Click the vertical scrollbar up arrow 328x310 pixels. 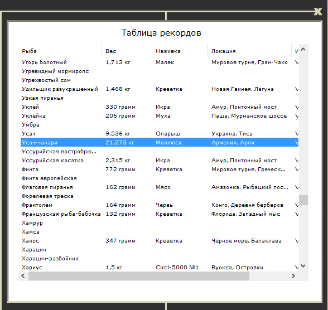(303, 50)
